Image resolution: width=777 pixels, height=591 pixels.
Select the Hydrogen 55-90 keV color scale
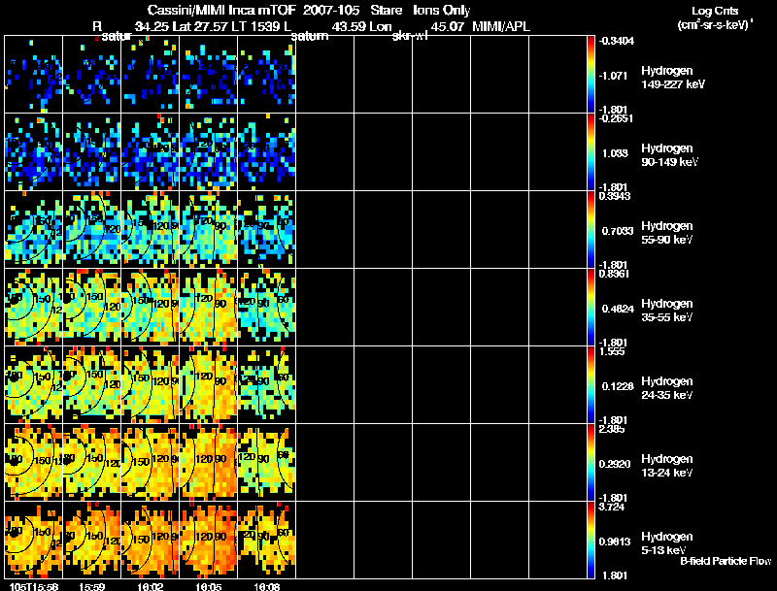pyautogui.click(x=592, y=229)
